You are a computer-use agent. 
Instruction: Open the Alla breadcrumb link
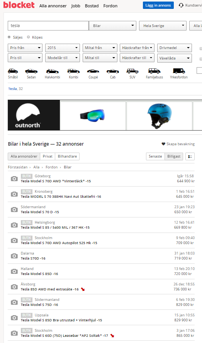coord(36,167)
